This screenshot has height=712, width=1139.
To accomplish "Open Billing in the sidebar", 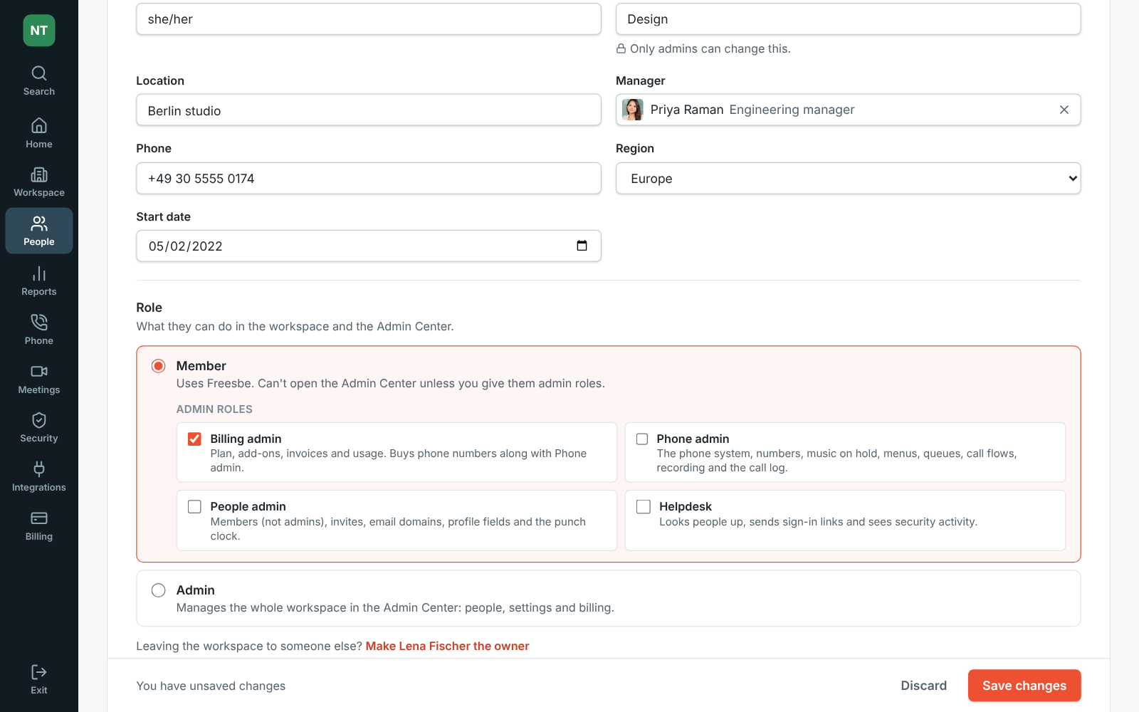I will pyautogui.click(x=39, y=526).
